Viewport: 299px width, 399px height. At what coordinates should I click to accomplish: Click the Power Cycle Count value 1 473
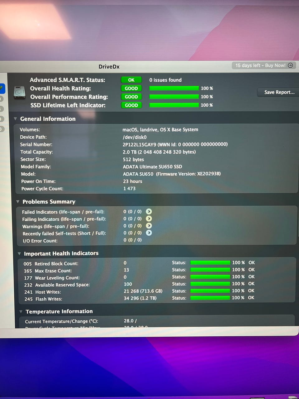[x=129, y=189]
